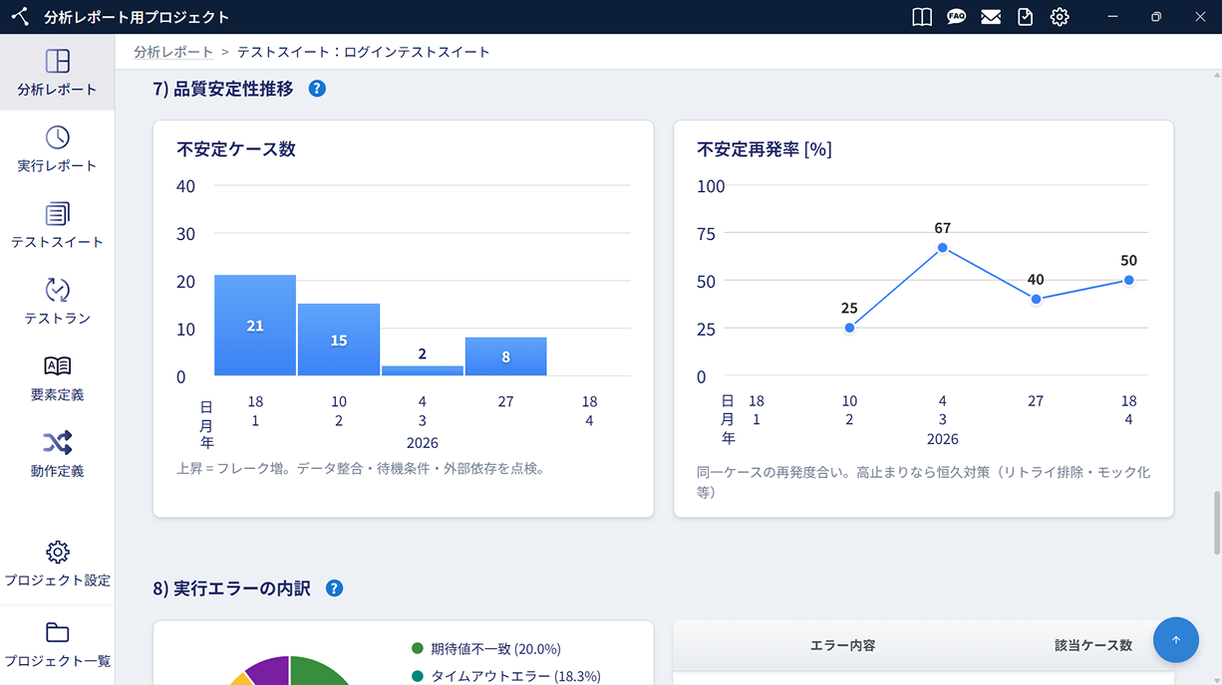1222x685 pixels.
Task: Follow the 分析レポート breadcrumb link
Action: [x=173, y=52]
